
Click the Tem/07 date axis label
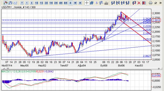click(x=64, y=65)
